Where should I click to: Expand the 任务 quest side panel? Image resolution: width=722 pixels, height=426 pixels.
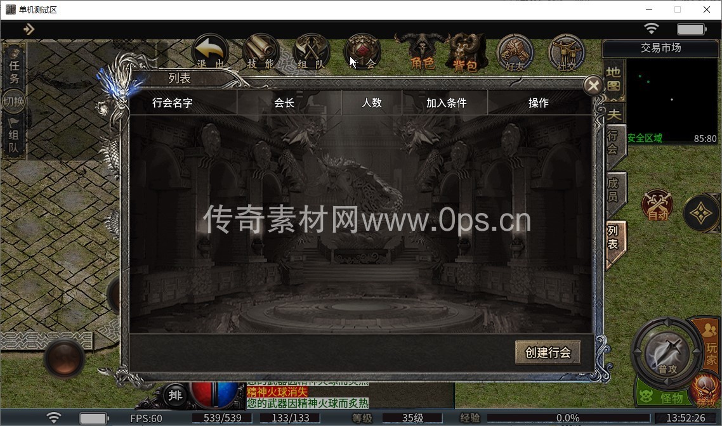[14, 71]
